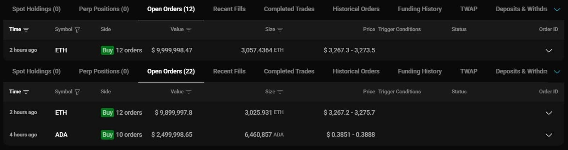Click the Buy badge on the ADA row

point(107,135)
